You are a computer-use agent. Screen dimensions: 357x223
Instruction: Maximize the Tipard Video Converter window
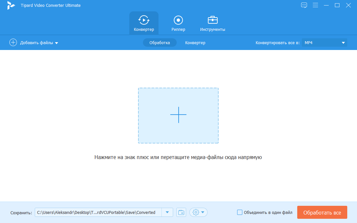[337, 5]
